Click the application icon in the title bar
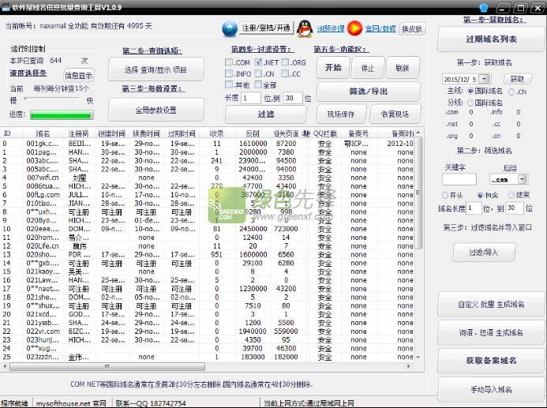This screenshot has height=408, width=547. point(6,6)
